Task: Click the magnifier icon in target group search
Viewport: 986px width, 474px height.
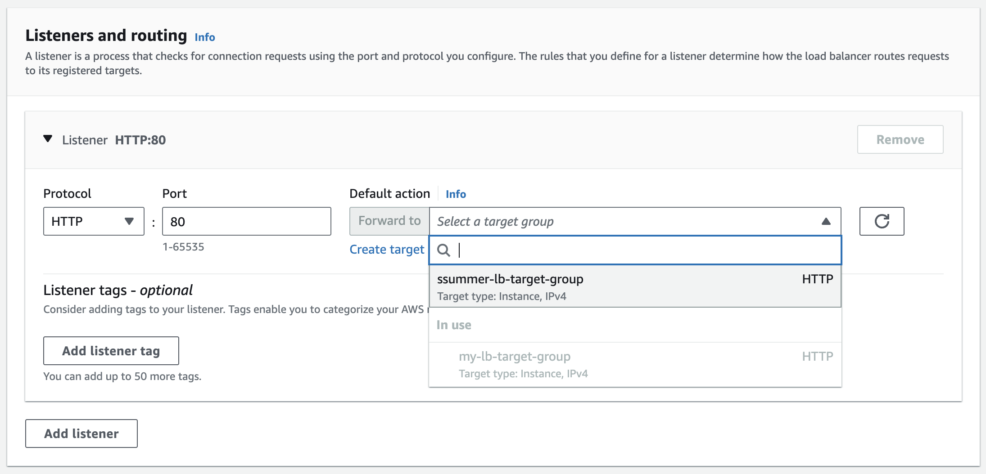Action: click(443, 250)
